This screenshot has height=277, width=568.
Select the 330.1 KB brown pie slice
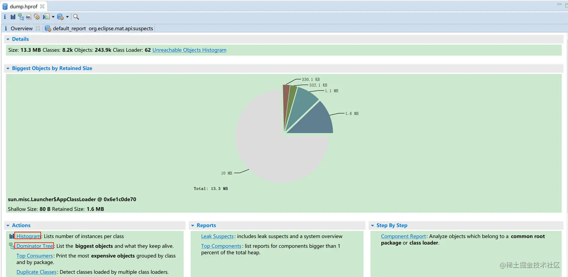pos(286,97)
